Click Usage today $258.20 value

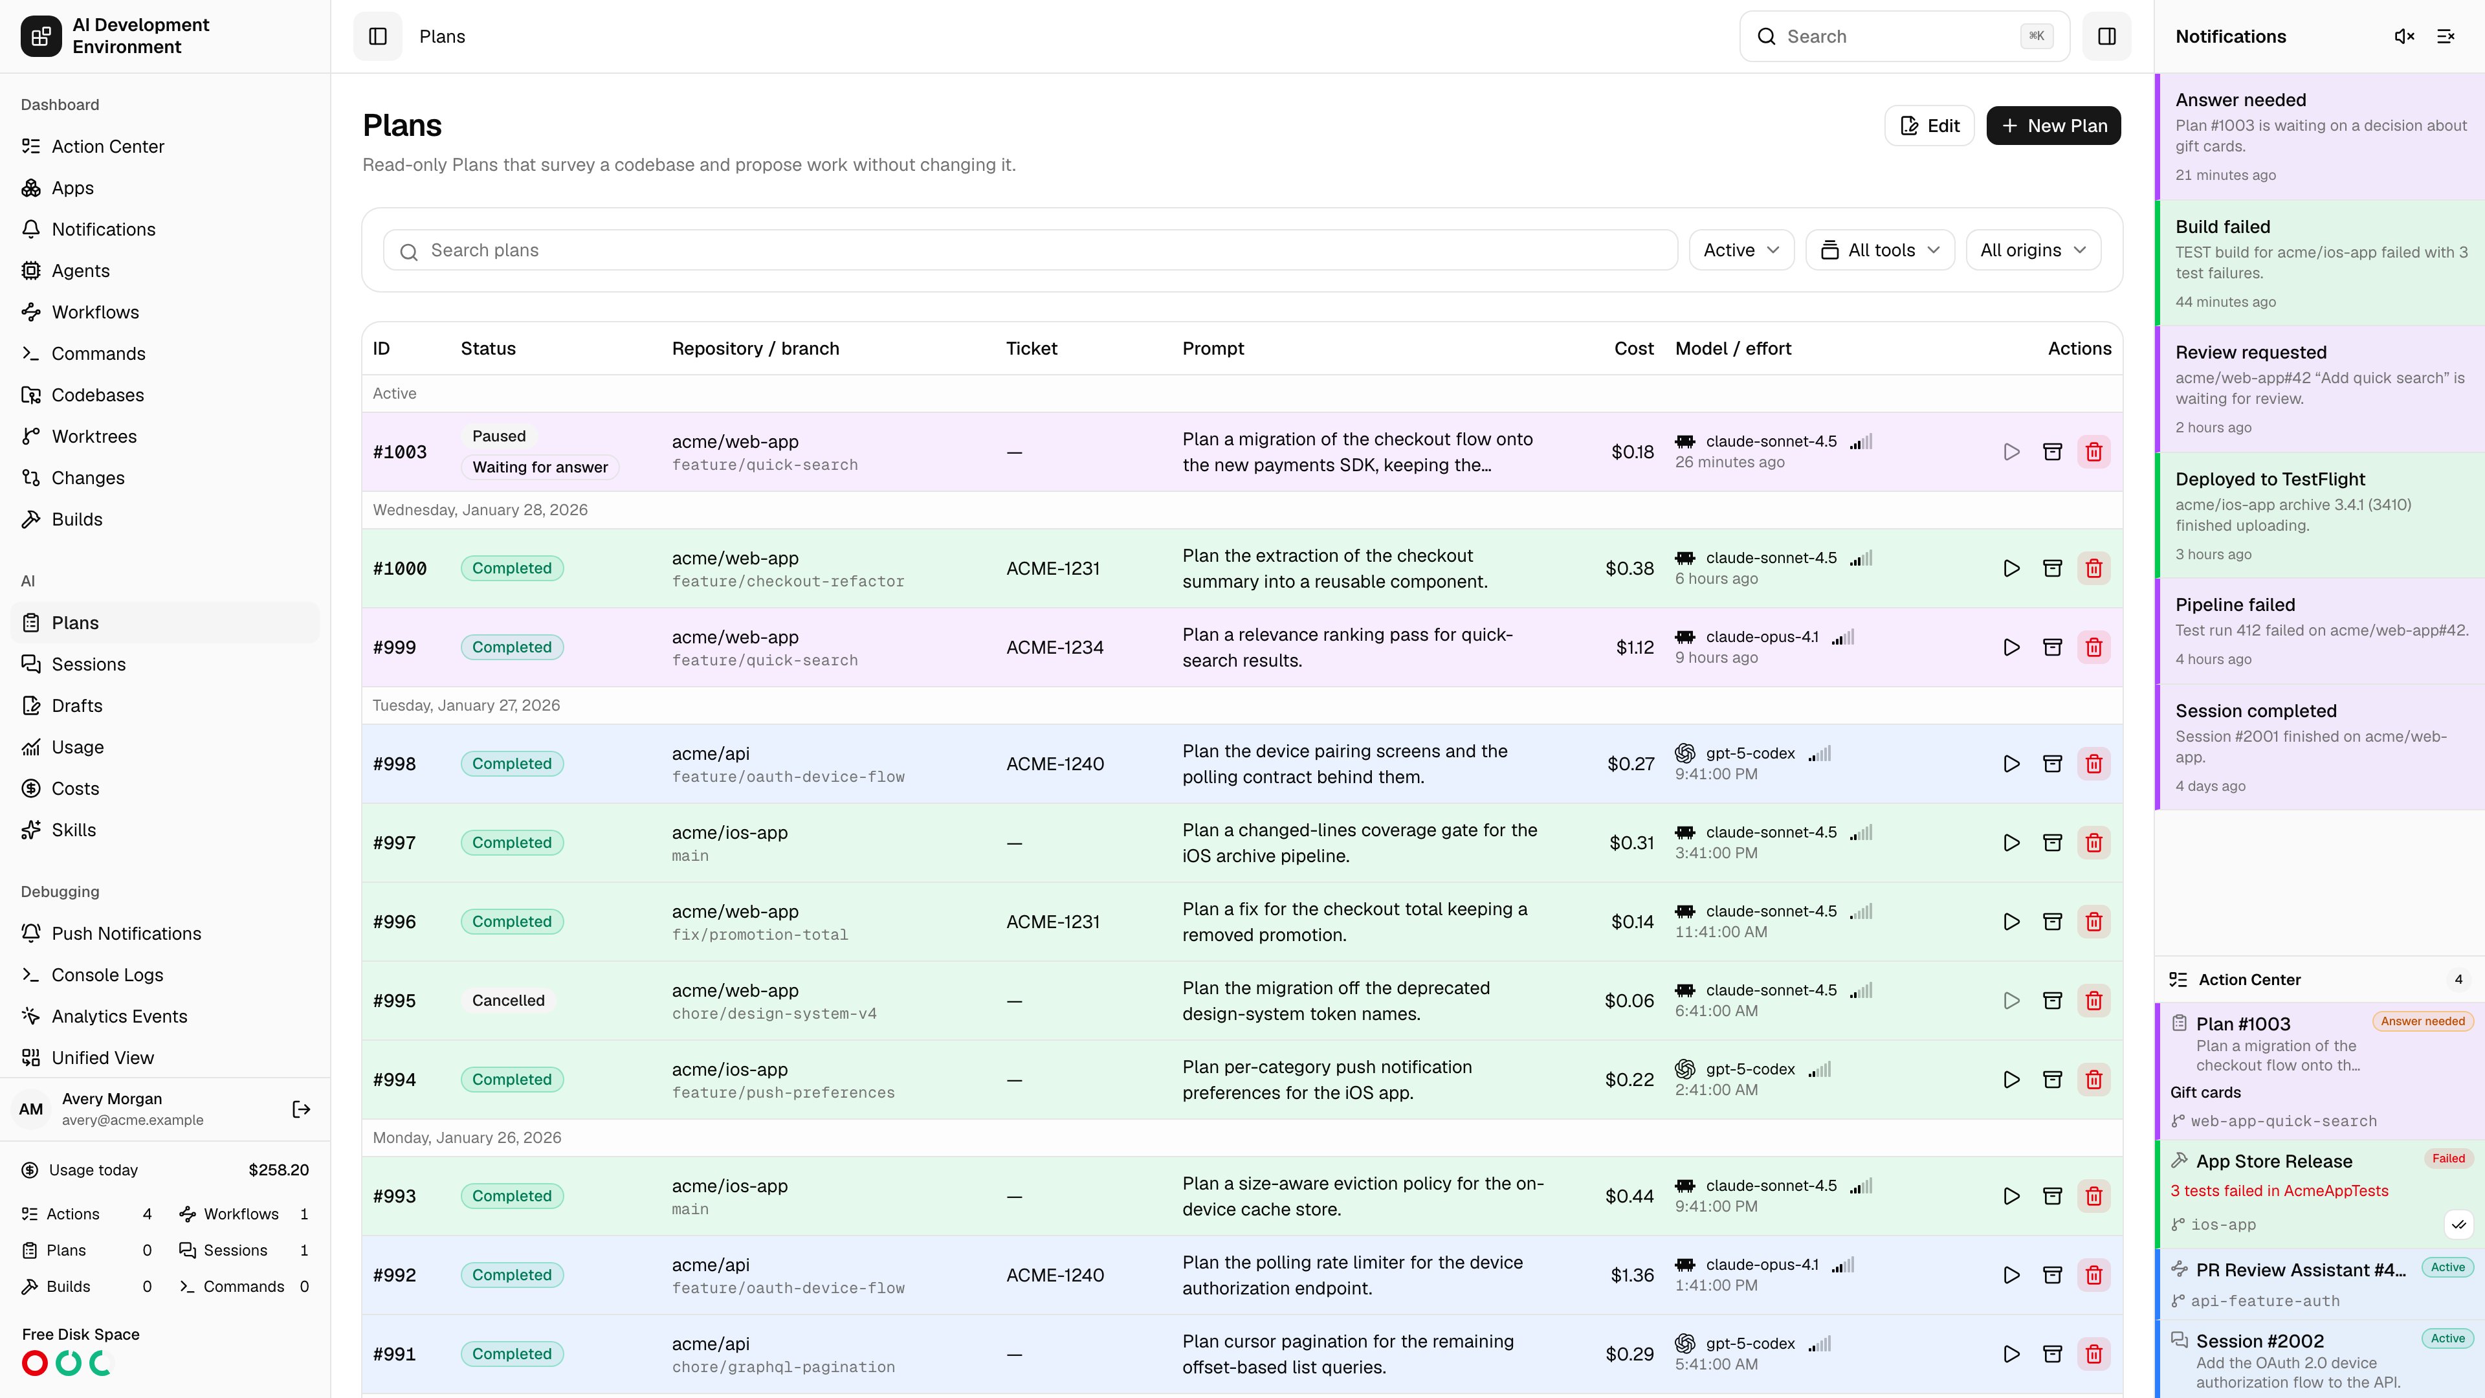(278, 1170)
